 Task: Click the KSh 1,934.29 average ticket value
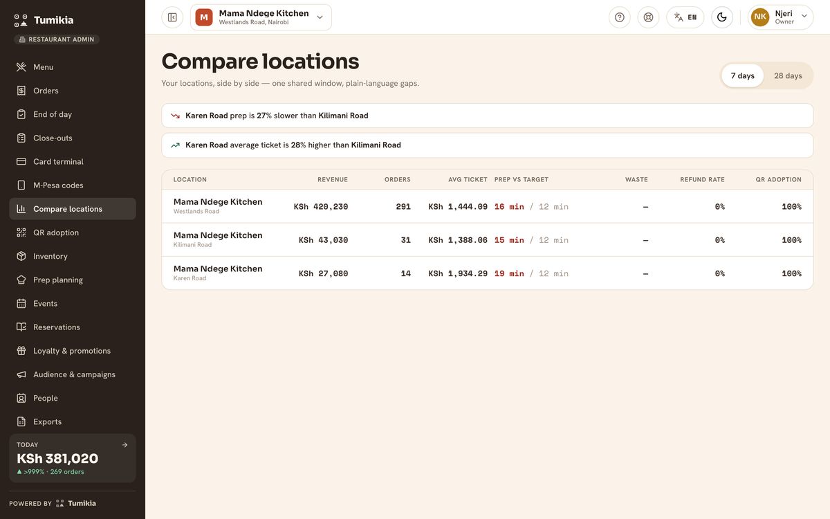458,274
